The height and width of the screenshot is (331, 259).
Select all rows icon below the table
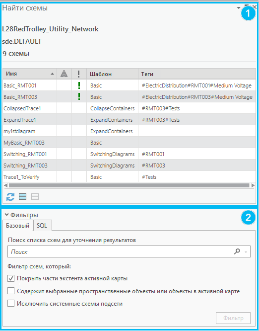22,197
